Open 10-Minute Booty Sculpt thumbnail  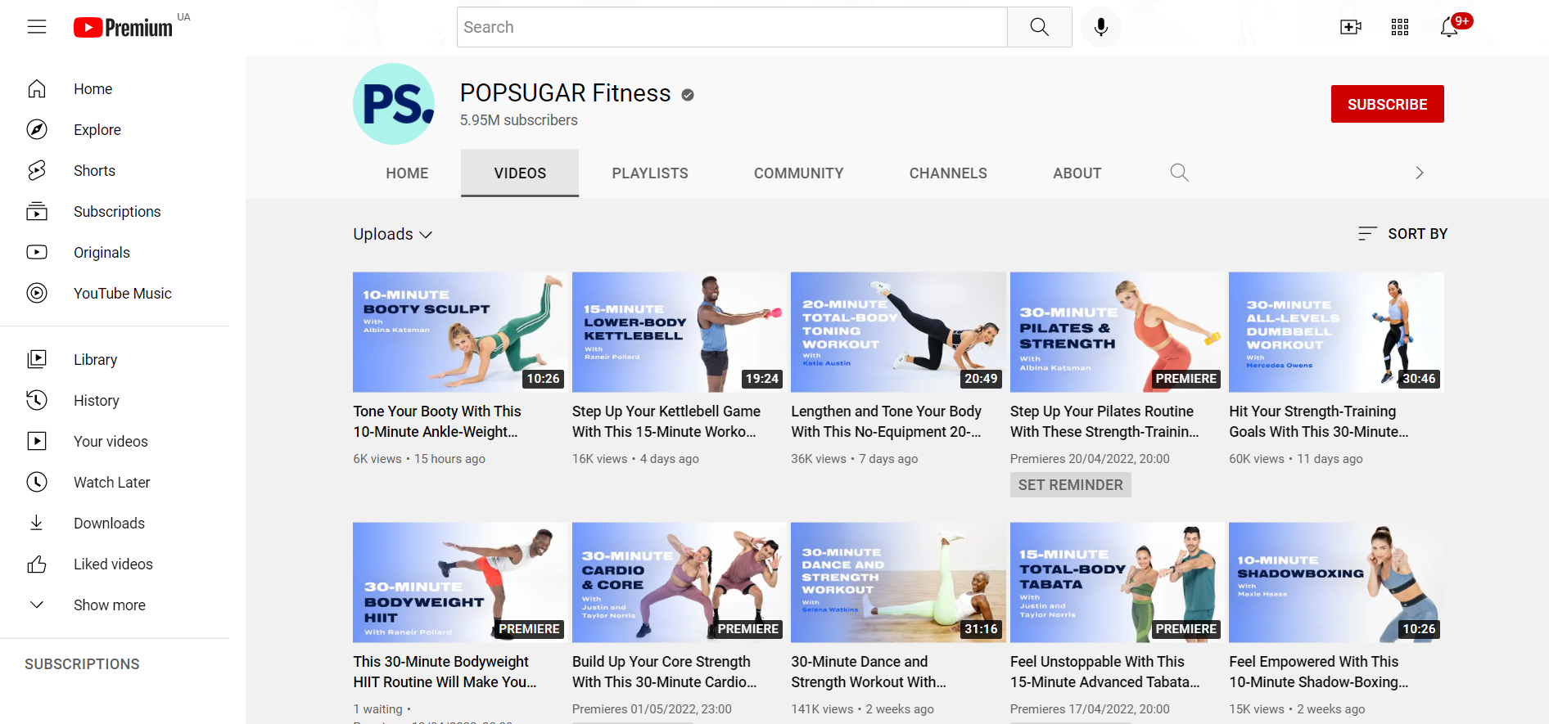[460, 332]
